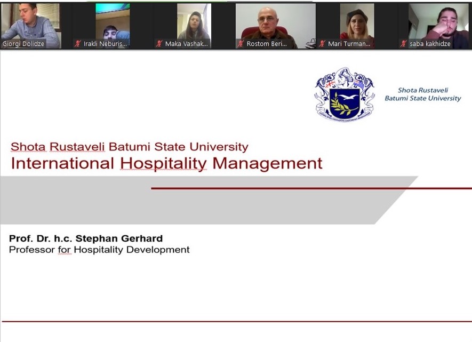Click the Prof. Dr. h.c. Stephan Gerhard name
Image resolution: width=472 pixels, height=342 pixels.
pos(86,238)
